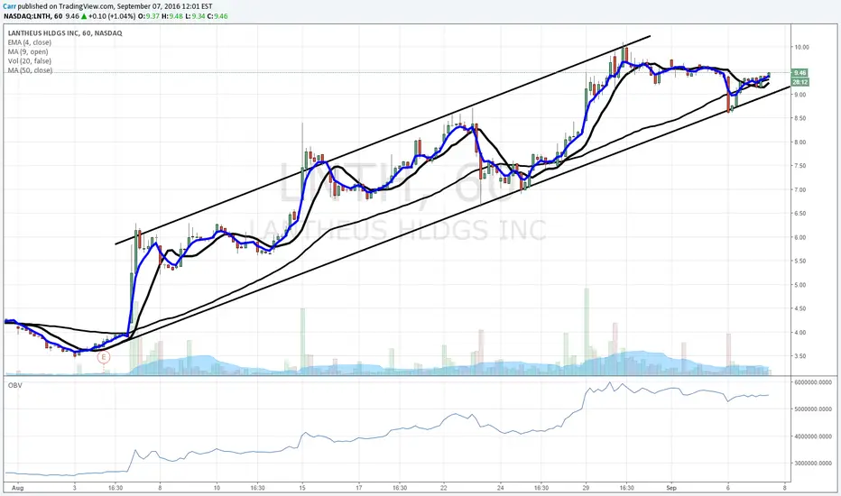Click the 'C:9.46' close value in header
The width and height of the screenshot is (841, 496).
[217, 16]
